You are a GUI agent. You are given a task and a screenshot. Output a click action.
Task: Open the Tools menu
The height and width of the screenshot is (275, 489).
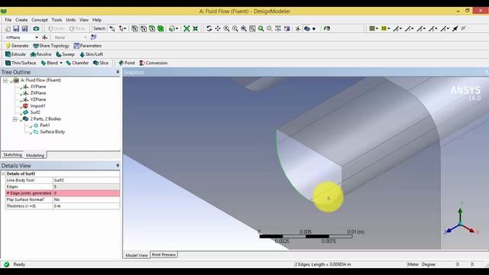click(57, 20)
